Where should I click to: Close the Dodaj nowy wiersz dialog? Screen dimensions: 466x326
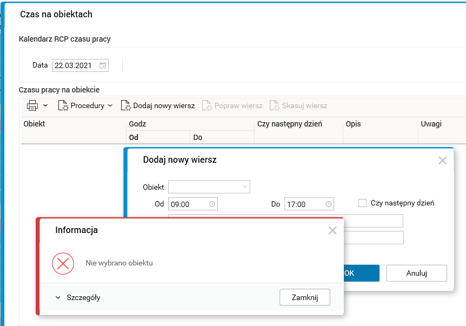point(443,160)
